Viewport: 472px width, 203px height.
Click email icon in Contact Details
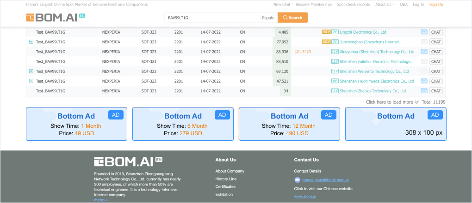(x=298, y=180)
